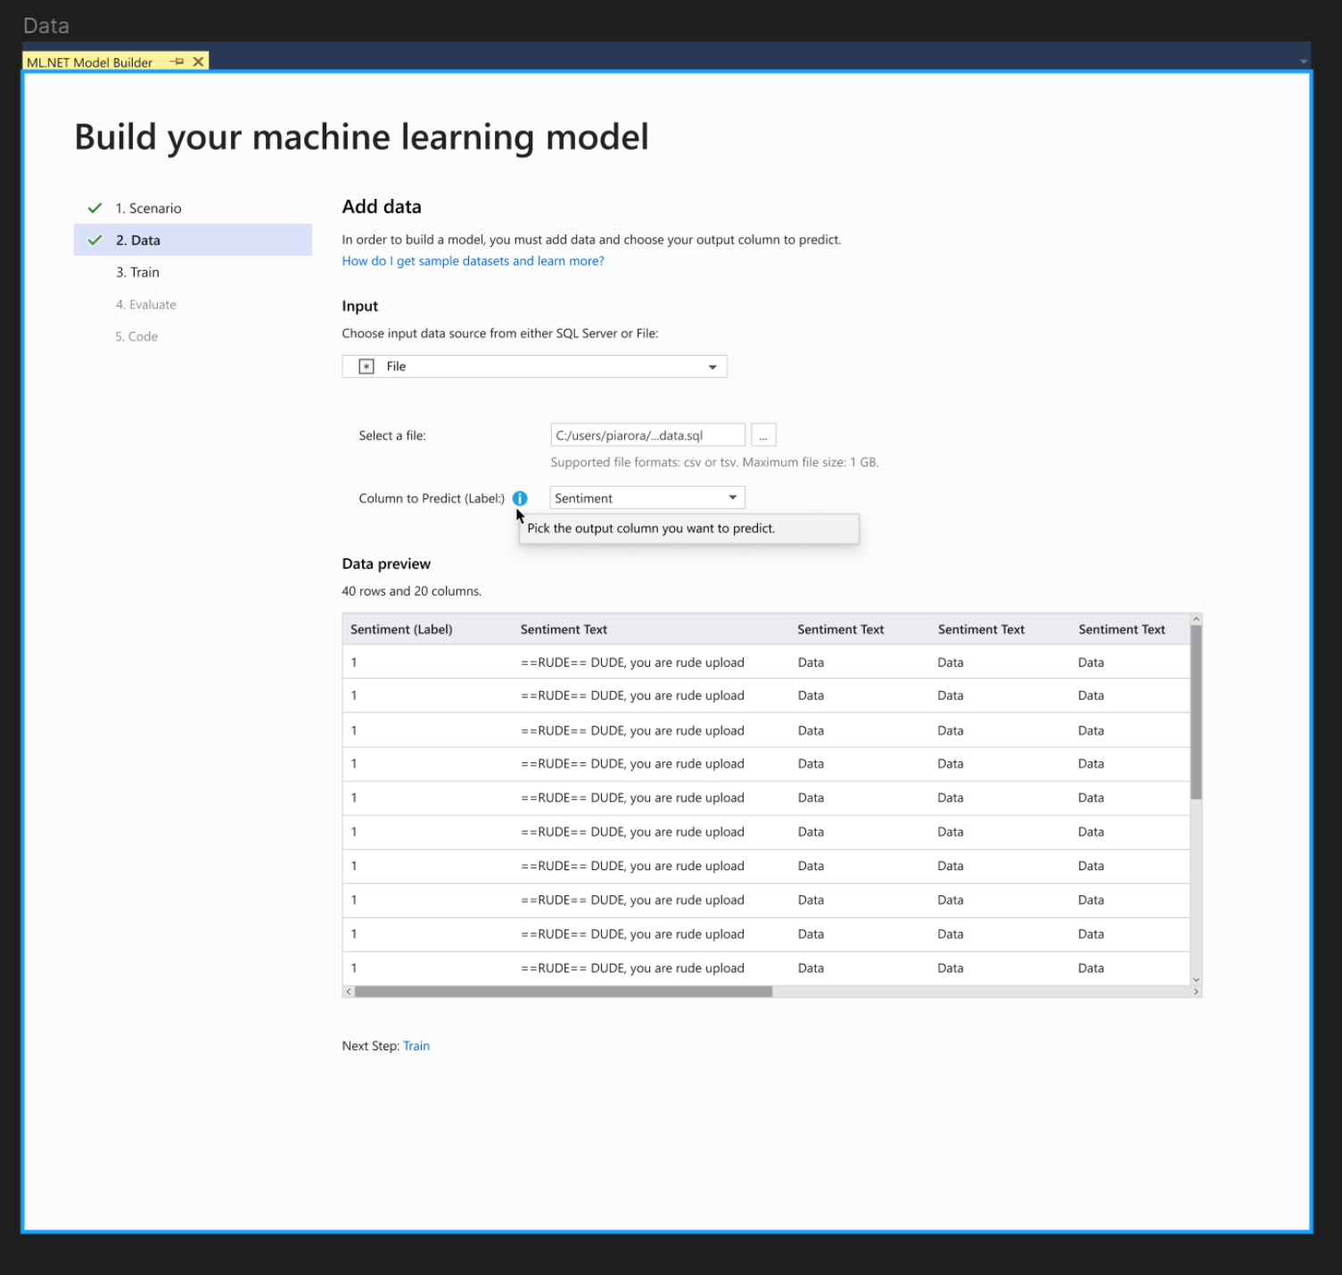The image size is (1342, 1275).
Task: Go to step 3. Train in the sidebar
Action: (x=137, y=272)
